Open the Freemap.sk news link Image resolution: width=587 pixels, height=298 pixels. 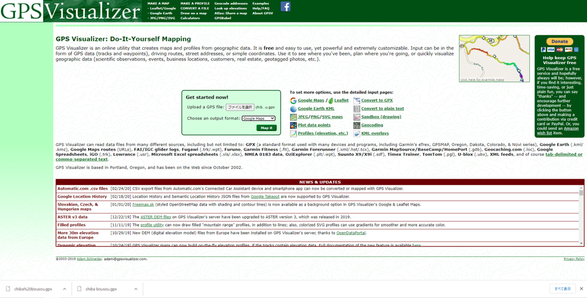[143, 205]
